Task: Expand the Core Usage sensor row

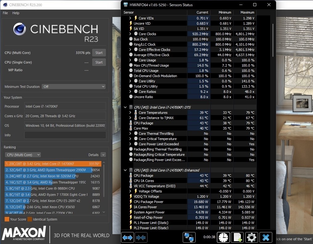Action: pyautogui.click(x=130, y=60)
